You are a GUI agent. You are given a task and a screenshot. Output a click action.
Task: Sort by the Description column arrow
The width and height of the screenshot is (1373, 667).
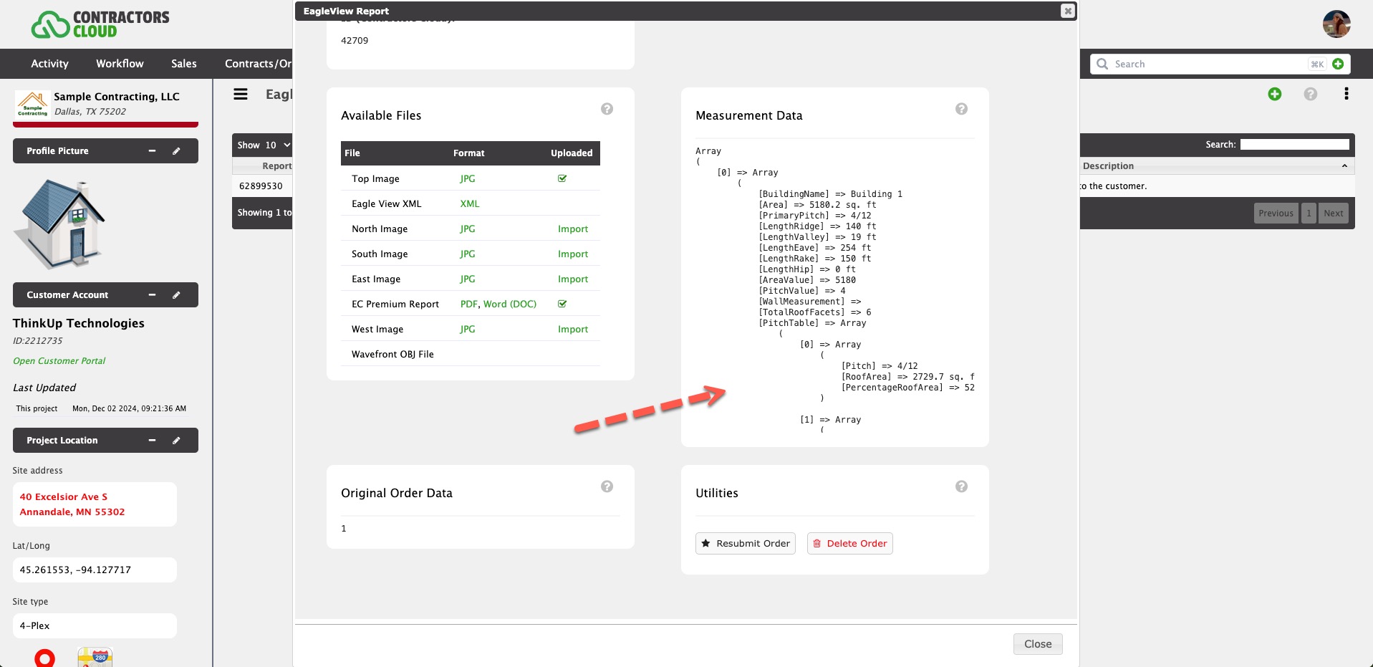pos(1344,166)
